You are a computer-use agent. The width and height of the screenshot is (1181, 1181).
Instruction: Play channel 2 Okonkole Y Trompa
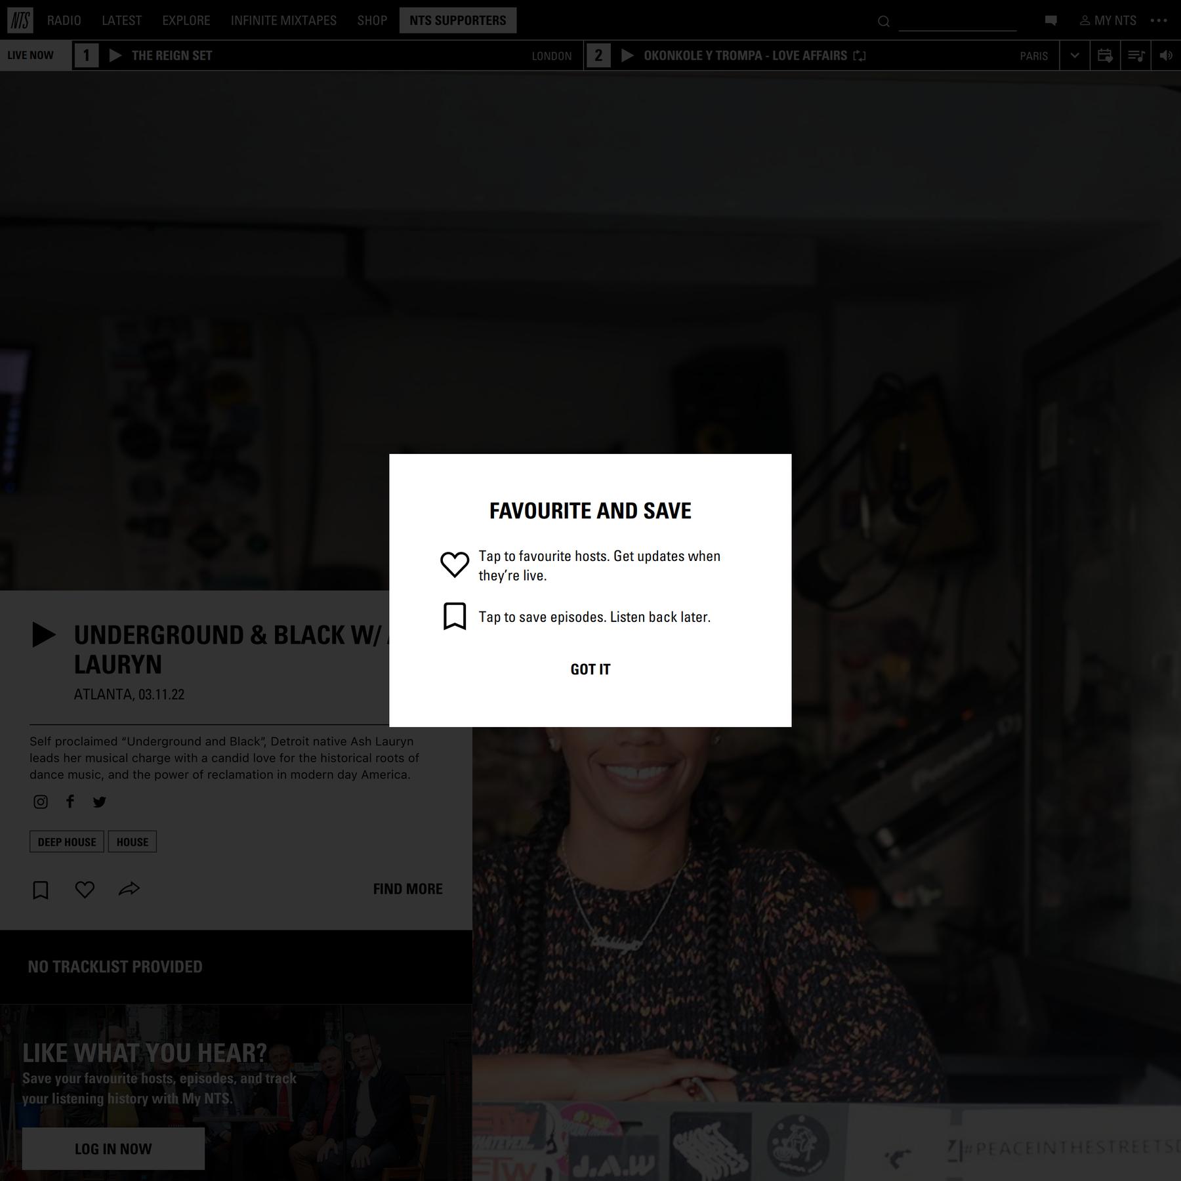coord(627,56)
